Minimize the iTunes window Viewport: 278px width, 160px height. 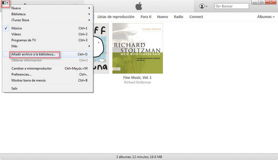[x=255, y=2]
